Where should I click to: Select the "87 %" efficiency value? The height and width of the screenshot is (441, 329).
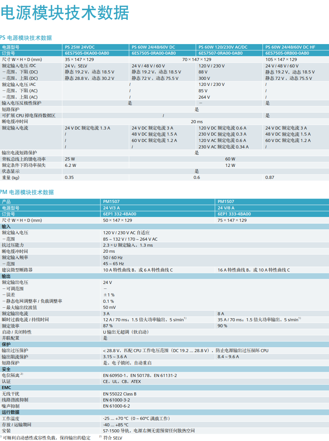[108, 326]
